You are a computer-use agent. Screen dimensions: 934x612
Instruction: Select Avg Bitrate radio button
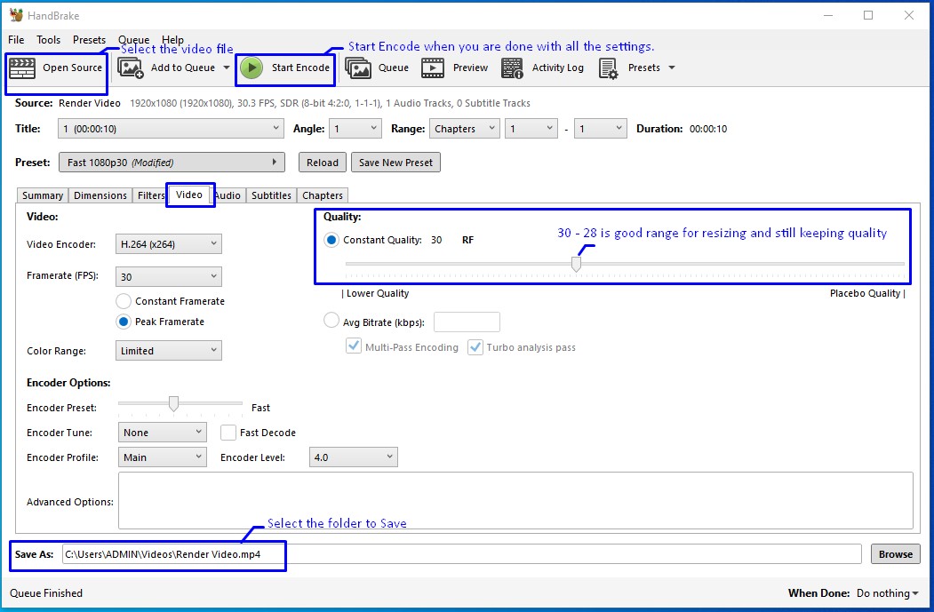[331, 322]
